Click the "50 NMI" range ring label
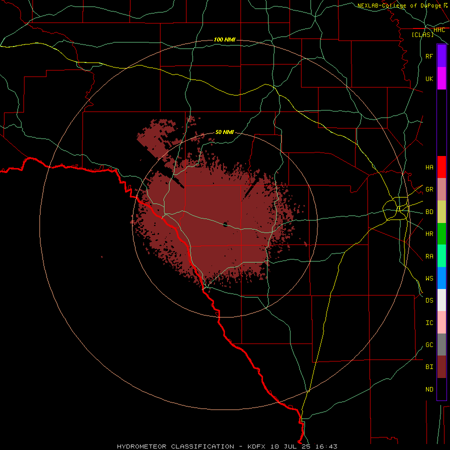 click(x=224, y=132)
